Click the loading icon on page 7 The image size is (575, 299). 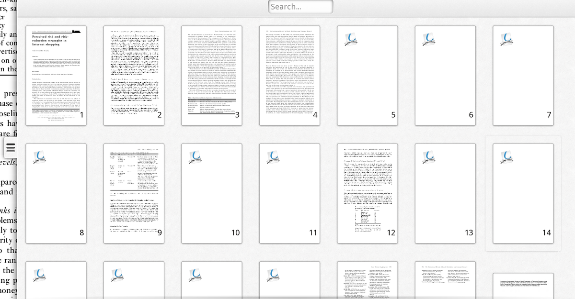point(506,39)
